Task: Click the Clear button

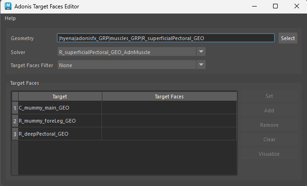Action: tap(269, 139)
